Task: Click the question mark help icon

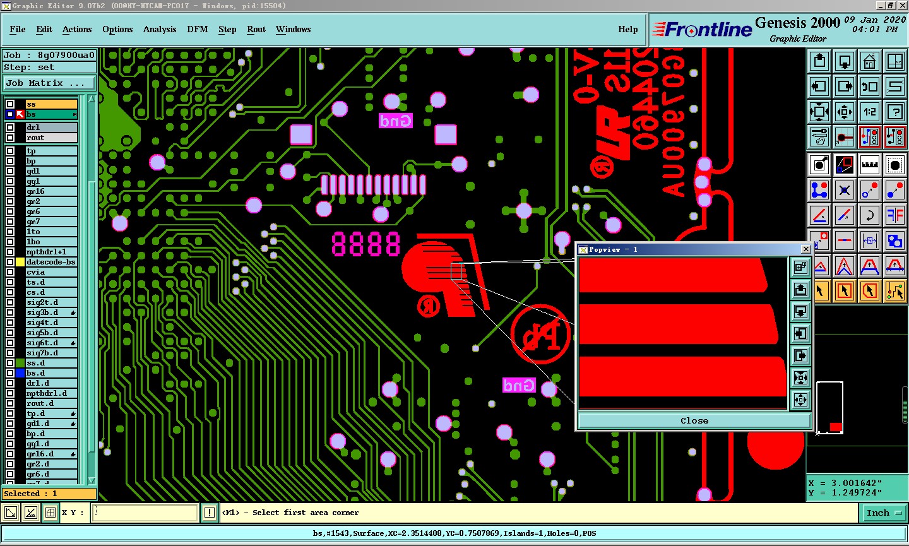Action: pyautogui.click(x=895, y=112)
